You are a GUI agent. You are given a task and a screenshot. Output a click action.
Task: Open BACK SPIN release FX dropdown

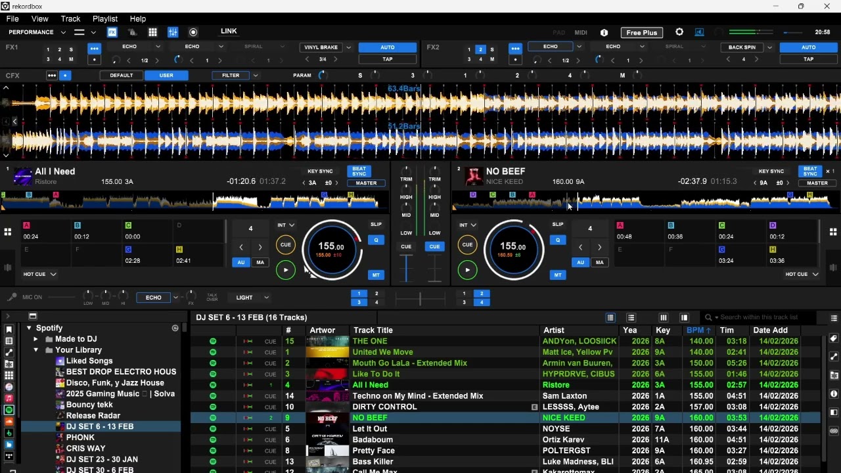769,47
